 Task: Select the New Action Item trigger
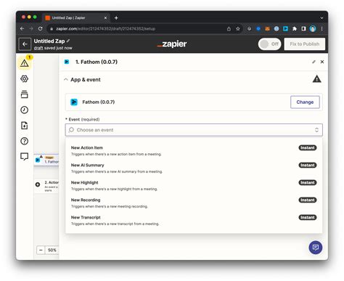(194, 150)
